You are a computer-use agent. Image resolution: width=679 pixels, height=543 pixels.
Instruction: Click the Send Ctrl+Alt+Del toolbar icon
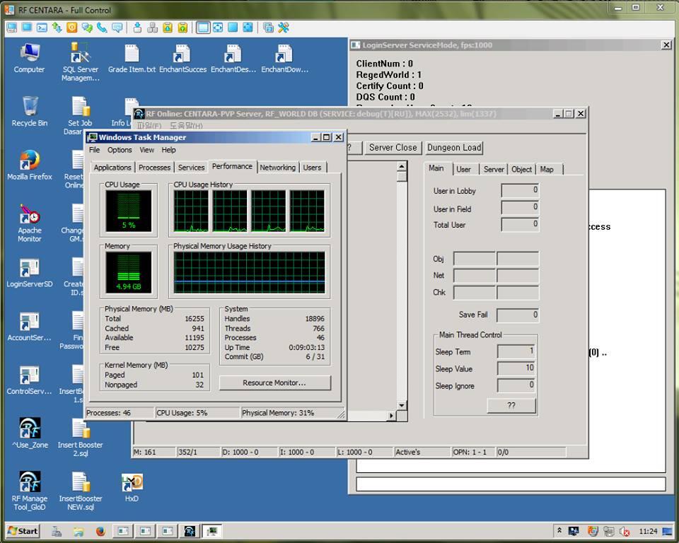click(x=137, y=28)
